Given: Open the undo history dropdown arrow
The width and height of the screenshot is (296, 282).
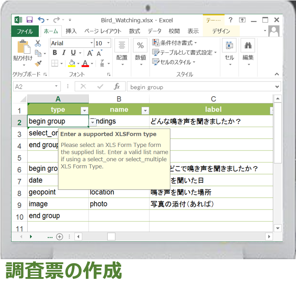Looking at the screenshot, I should [x=47, y=20].
